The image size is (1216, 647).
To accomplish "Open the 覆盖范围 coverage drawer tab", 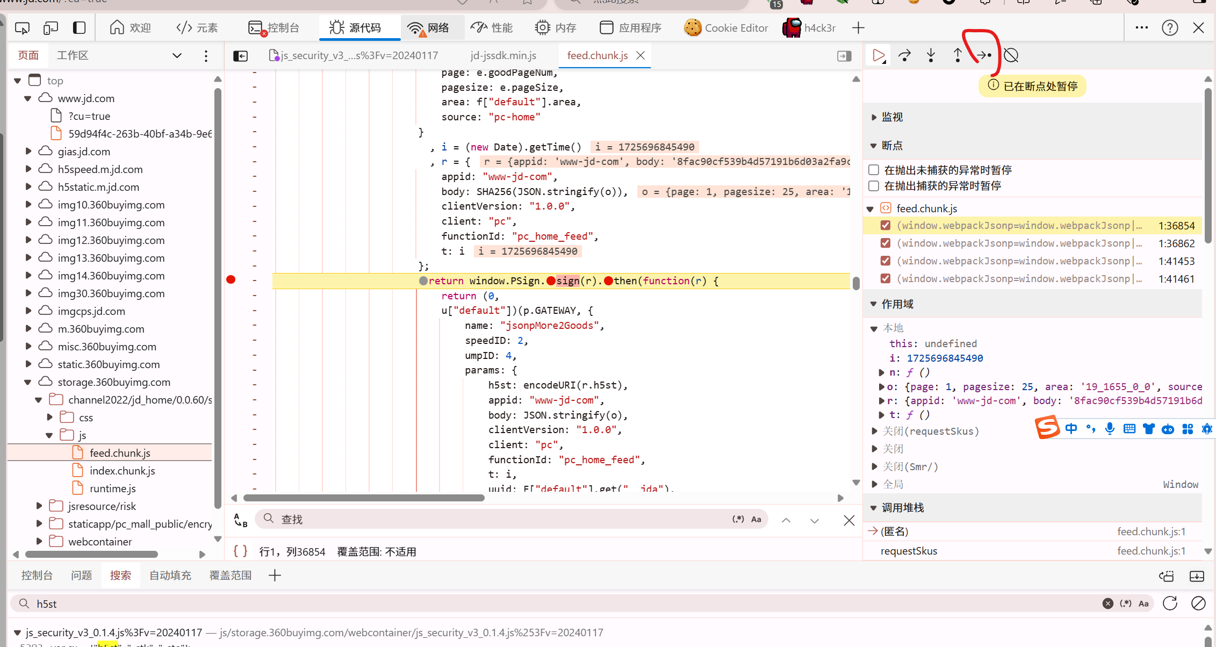I will coord(230,576).
